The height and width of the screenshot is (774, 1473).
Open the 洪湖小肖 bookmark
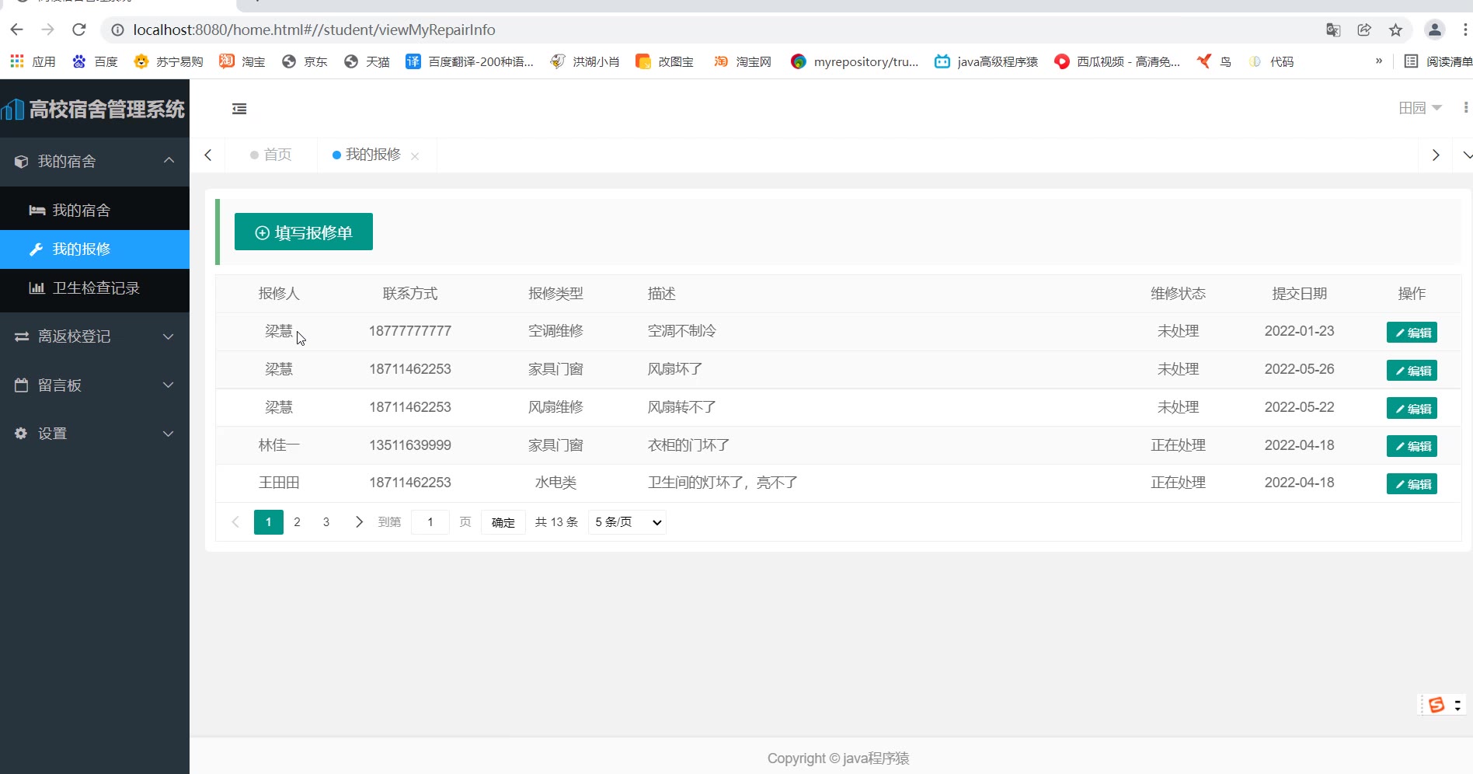coord(584,61)
